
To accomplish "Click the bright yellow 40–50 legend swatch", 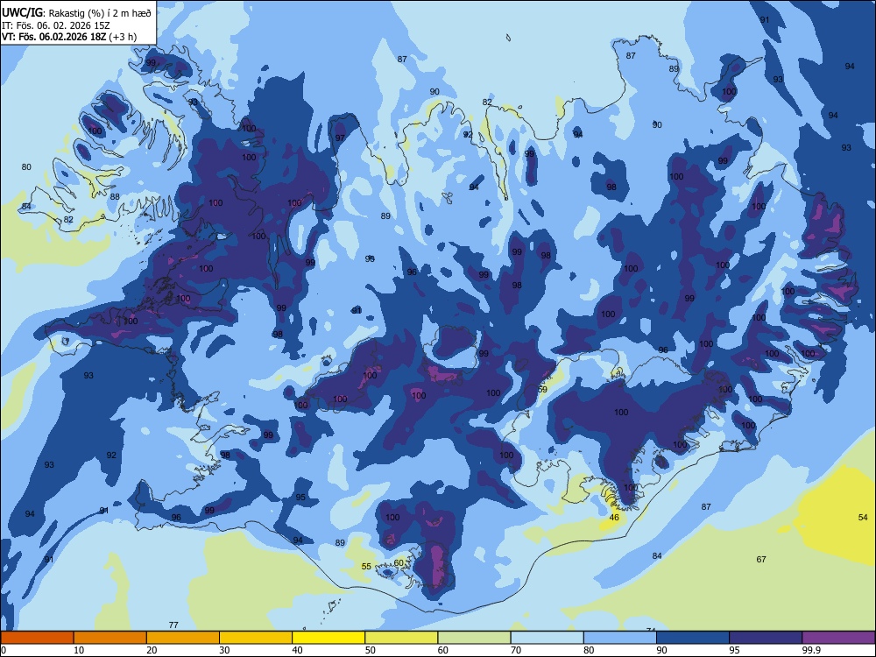I will tap(328, 638).
